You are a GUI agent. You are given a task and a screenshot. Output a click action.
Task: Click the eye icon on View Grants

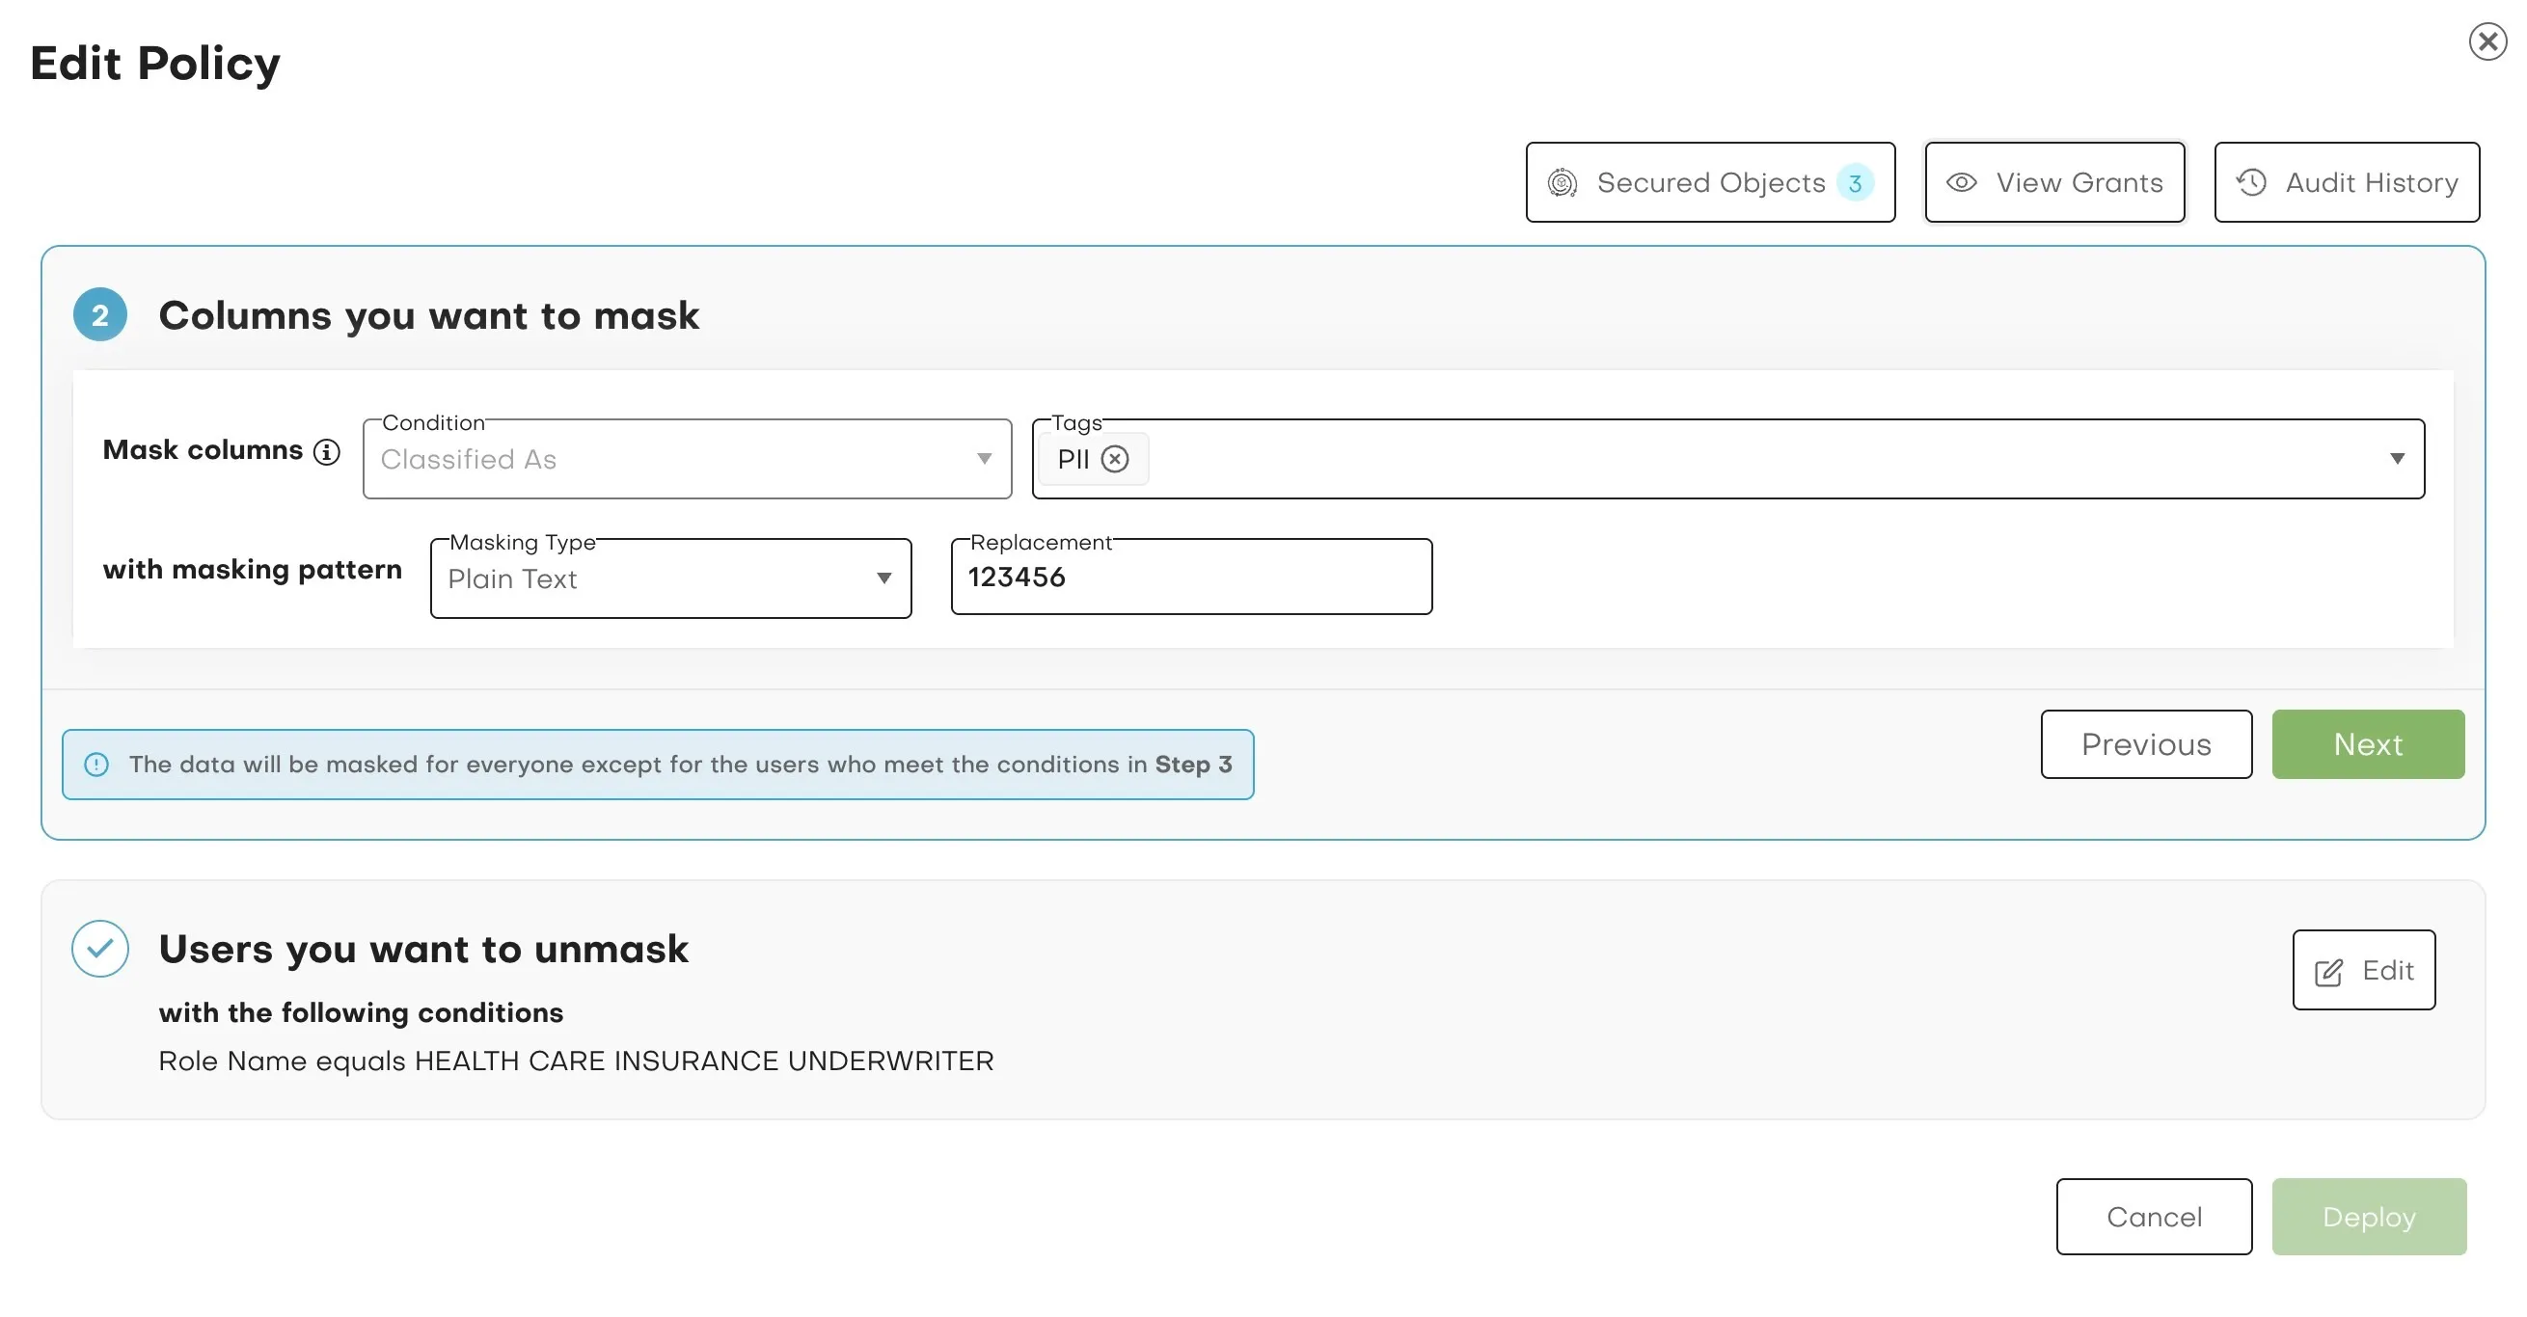click(x=1962, y=181)
